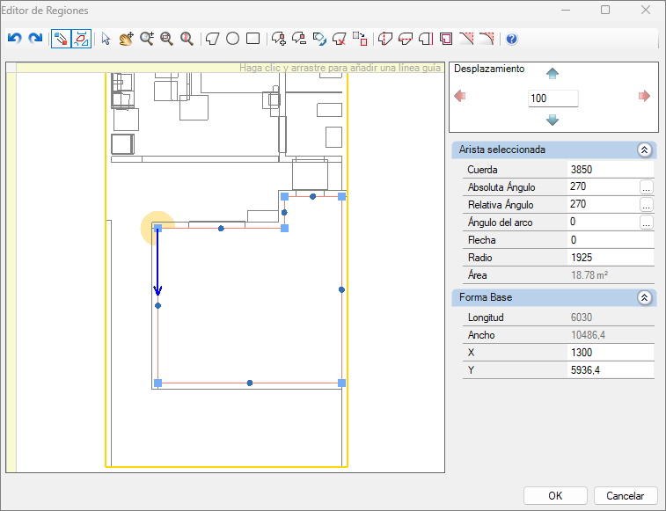Click the horizontal ruler to add guide line

(x=231, y=68)
